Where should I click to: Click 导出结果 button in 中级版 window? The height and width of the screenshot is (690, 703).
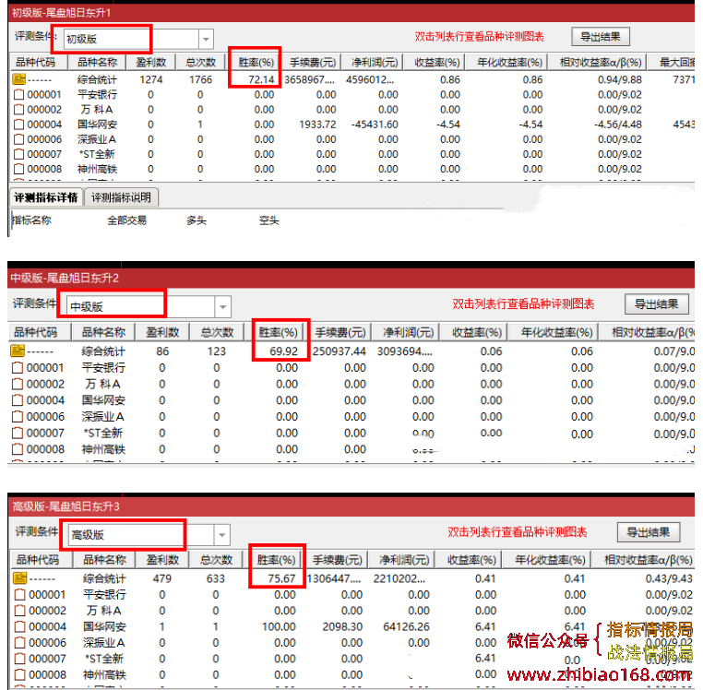tap(656, 304)
